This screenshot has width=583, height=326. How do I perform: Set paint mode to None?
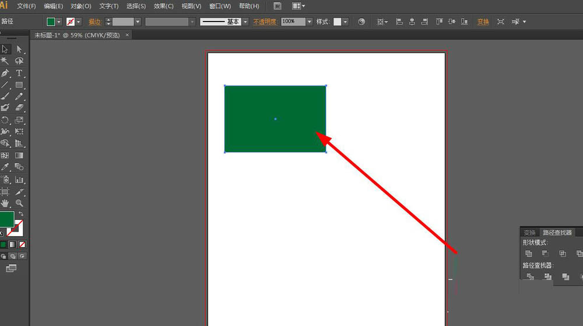22,244
